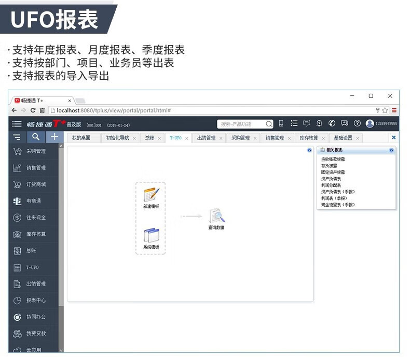Image resolution: width=410 pixels, height=357 pixels.
Task: Open 库存核算 in the sidebar
Action: point(33,234)
